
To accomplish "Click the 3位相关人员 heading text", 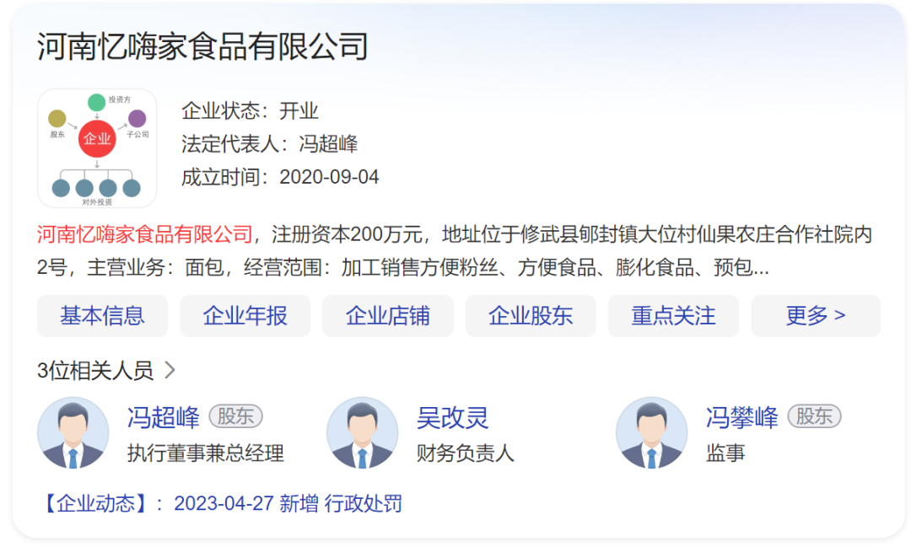I will (95, 371).
